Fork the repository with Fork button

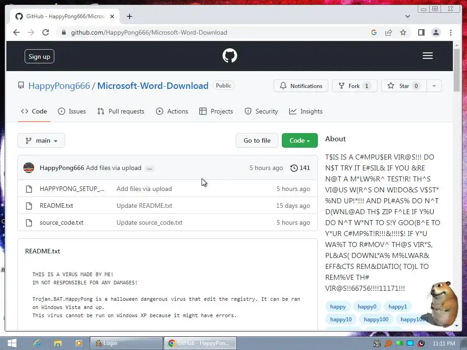(x=355, y=86)
